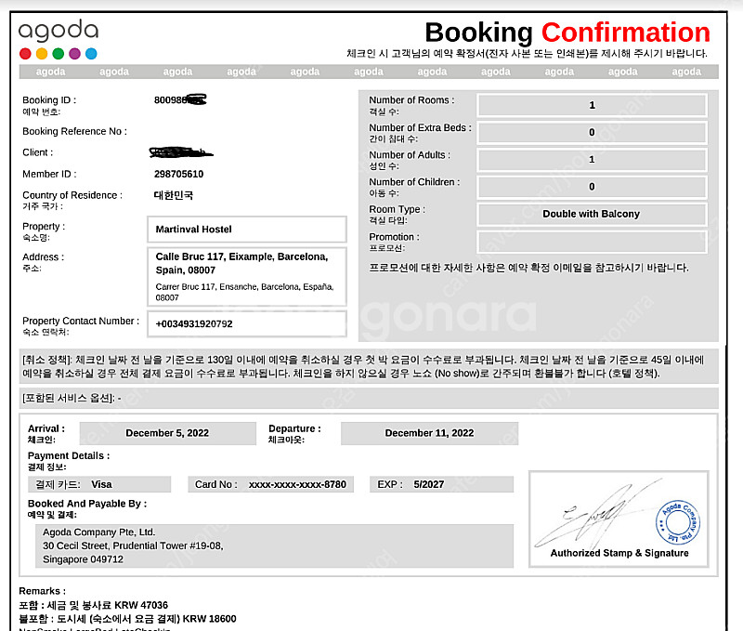743x631 pixels.
Task: Select the Property field "Martinval Hostel"
Action: [247, 230]
